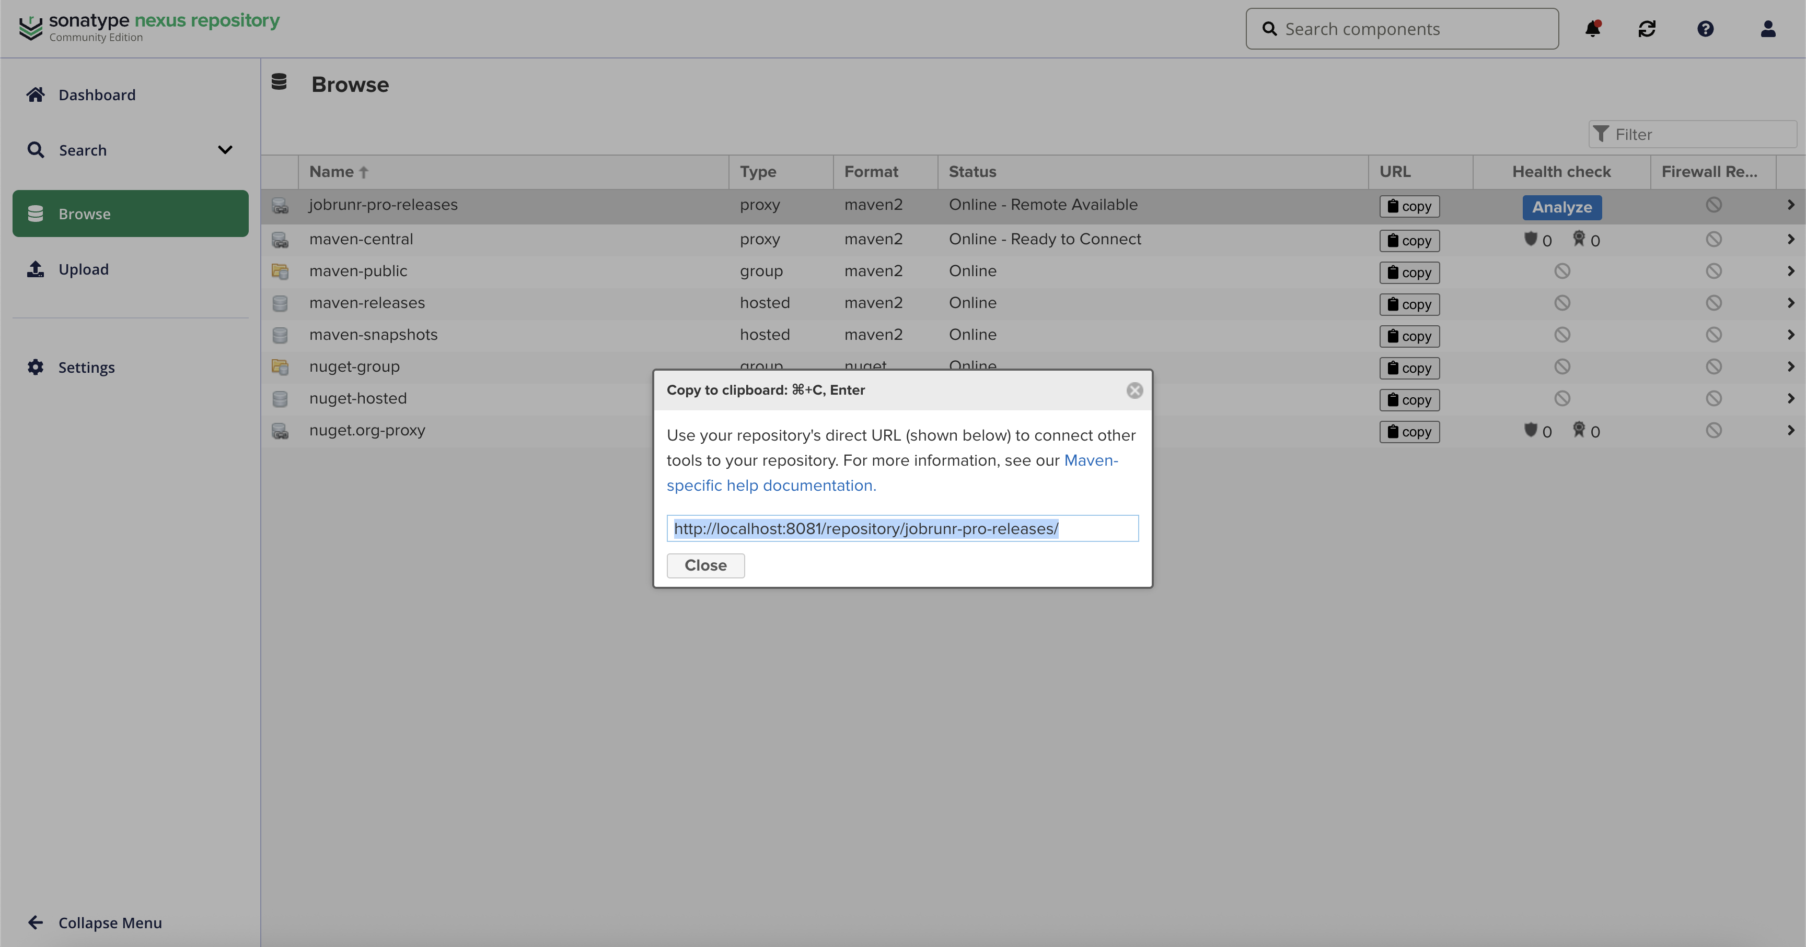Image resolution: width=1806 pixels, height=947 pixels.
Task: Expand the maven-central row arrow
Action: point(1790,240)
